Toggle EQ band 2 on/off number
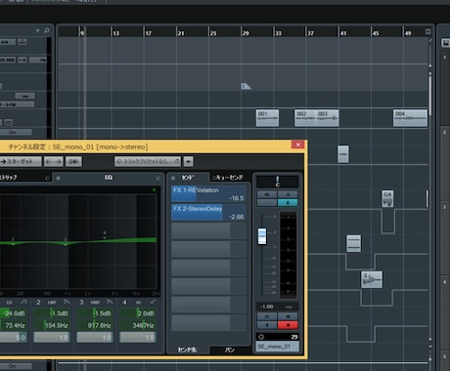 (38, 303)
